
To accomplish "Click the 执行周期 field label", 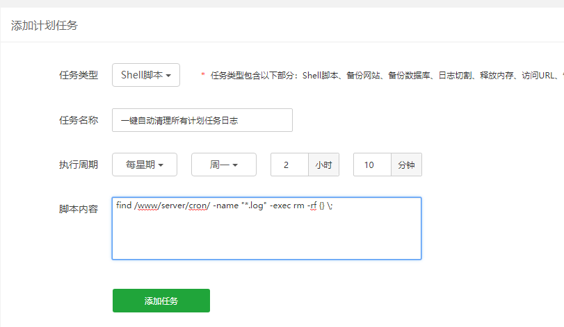I will tap(79, 165).
